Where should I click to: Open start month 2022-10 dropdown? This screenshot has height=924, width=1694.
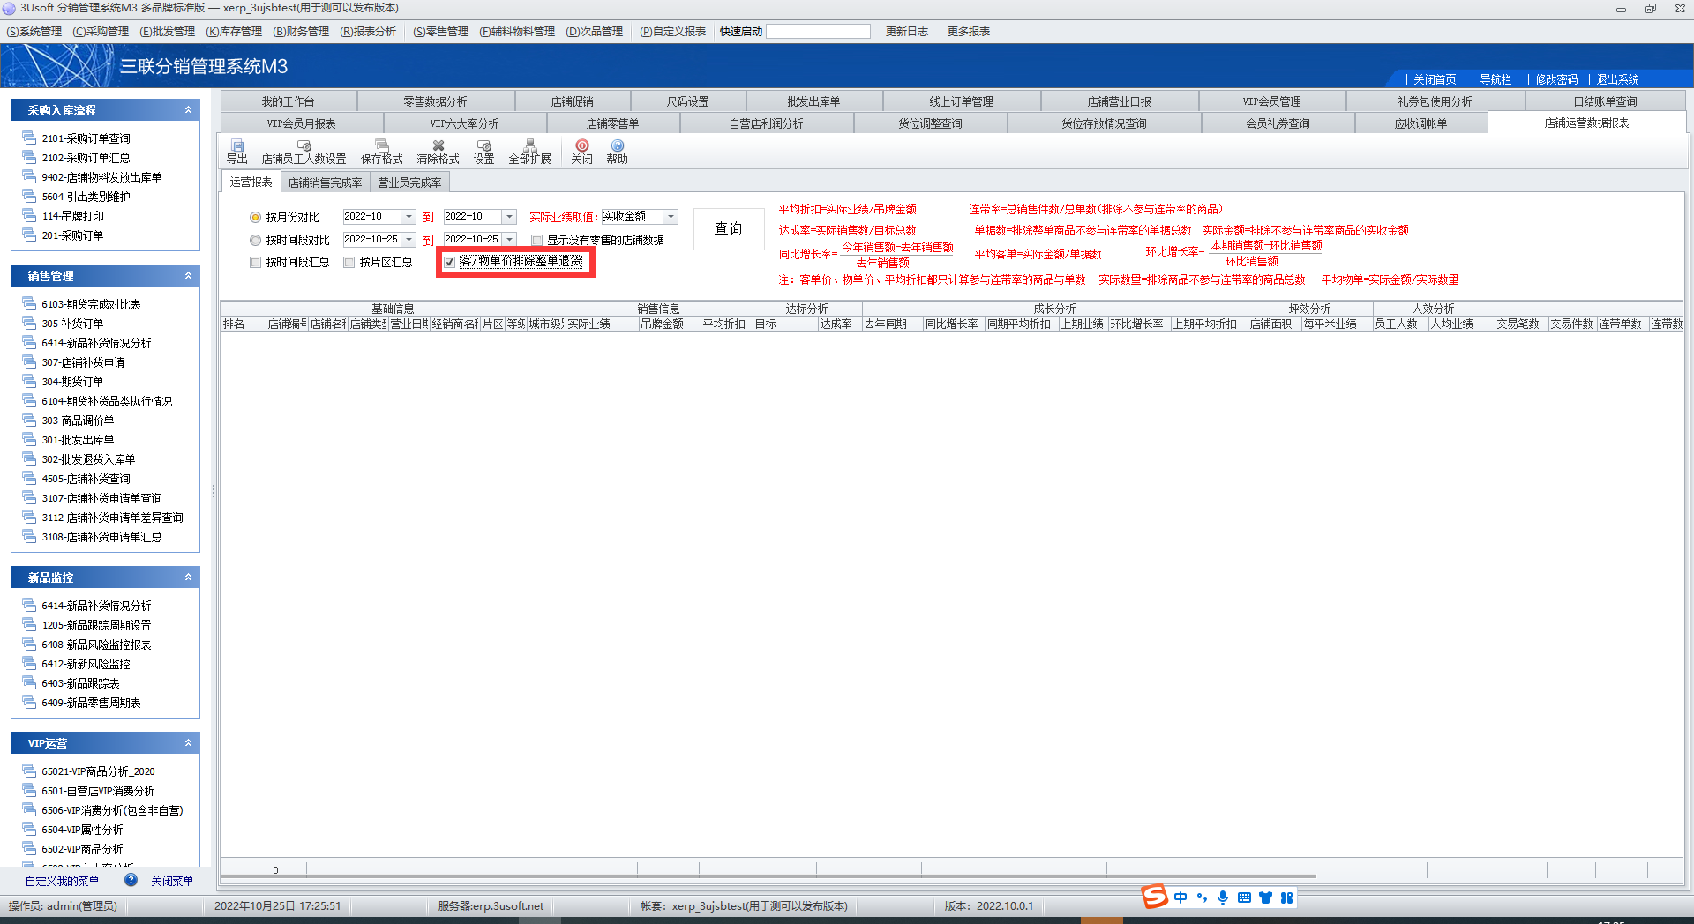click(409, 217)
